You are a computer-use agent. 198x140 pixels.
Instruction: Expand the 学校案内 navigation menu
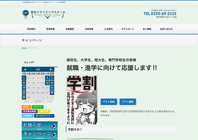click(31, 29)
